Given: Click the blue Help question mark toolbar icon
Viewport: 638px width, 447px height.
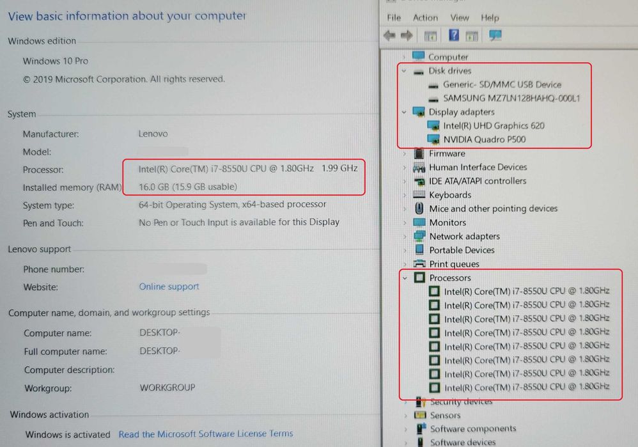Looking at the screenshot, I should [454, 35].
